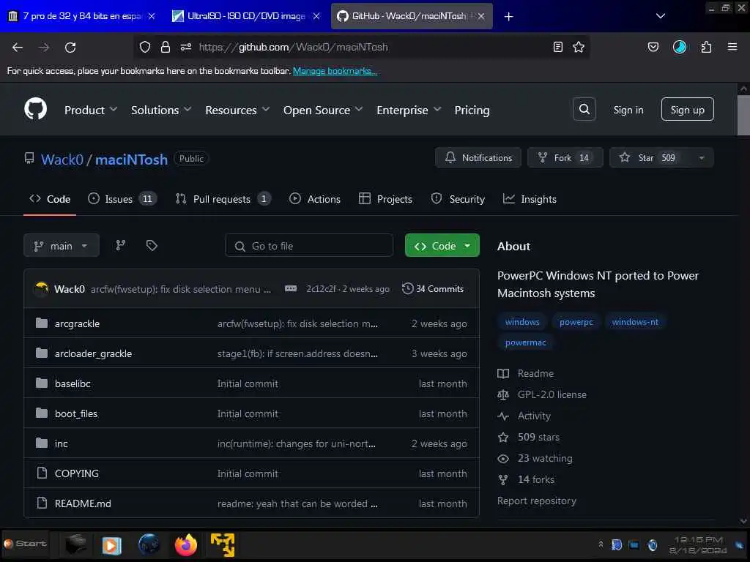The height and width of the screenshot is (562, 750).
Task: Show hidden tray icons arrow
Action: tap(601, 544)
